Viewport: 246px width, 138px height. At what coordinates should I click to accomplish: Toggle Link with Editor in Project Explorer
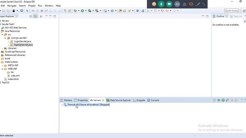35,16
